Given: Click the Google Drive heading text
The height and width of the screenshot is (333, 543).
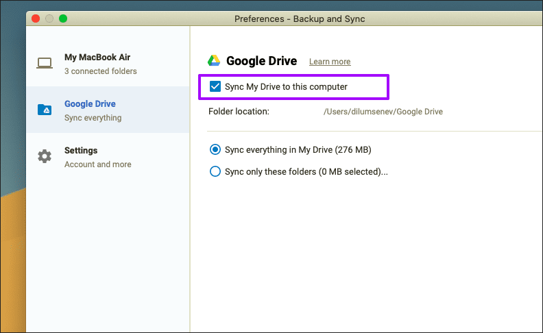Looking at the screenshot, I should 261,61.
